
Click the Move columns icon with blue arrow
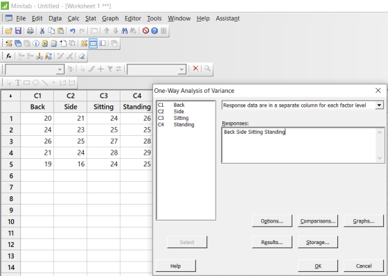point(48,56)
